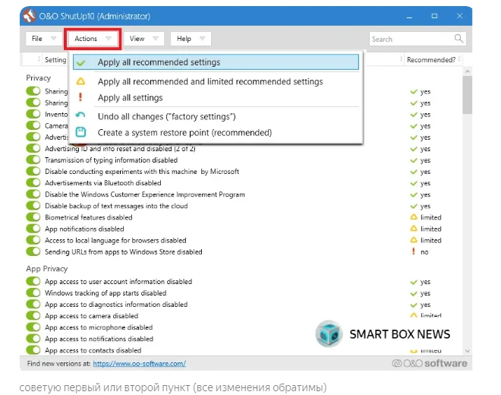Click 'Advertising ID and info reset' row text
The image size is (501, 395).
(120, 149)
